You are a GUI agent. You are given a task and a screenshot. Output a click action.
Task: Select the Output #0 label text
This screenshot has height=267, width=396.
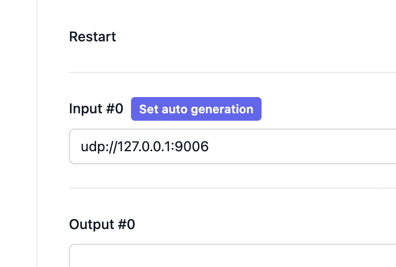[x=102, y=225]
